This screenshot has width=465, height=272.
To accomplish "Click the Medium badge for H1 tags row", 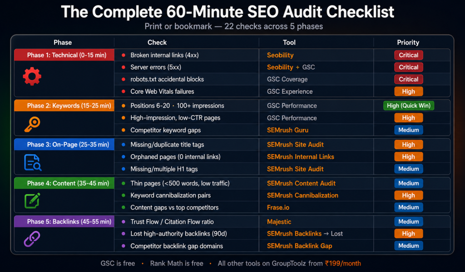I will click(x=409, y=169).
